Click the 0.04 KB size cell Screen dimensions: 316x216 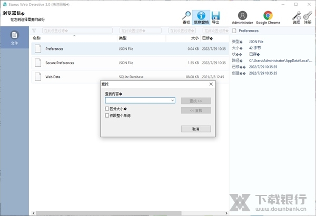point(193,49)
